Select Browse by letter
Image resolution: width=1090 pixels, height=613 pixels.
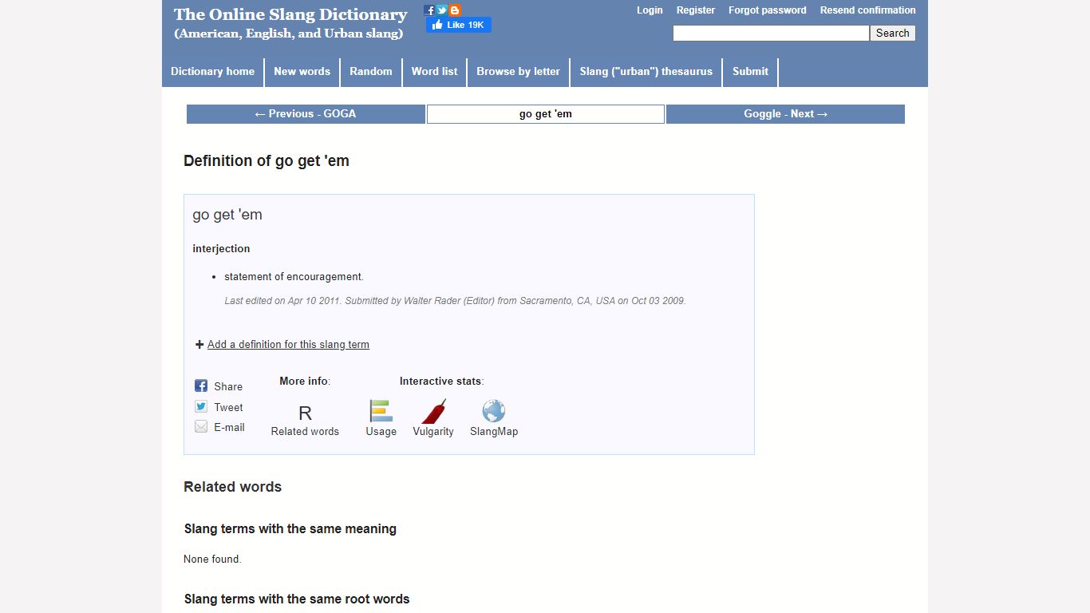tap(519, 71)
